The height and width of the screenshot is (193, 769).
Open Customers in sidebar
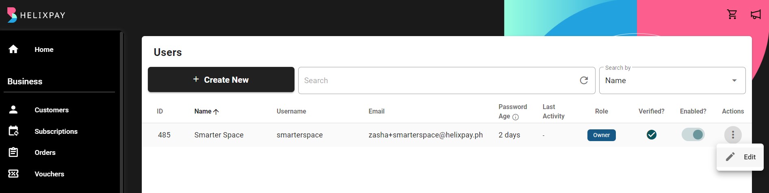(52, 110)
